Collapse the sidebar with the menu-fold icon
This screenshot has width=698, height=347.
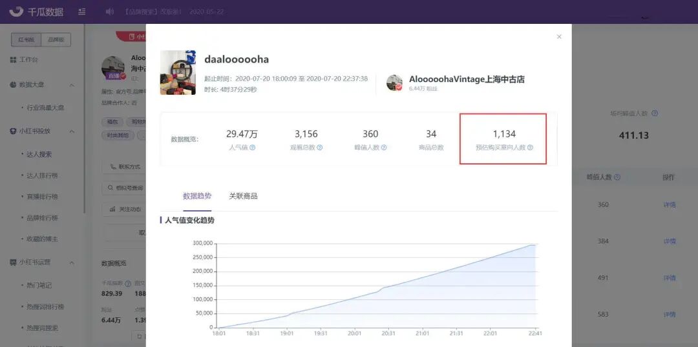(x=82, y=12)
